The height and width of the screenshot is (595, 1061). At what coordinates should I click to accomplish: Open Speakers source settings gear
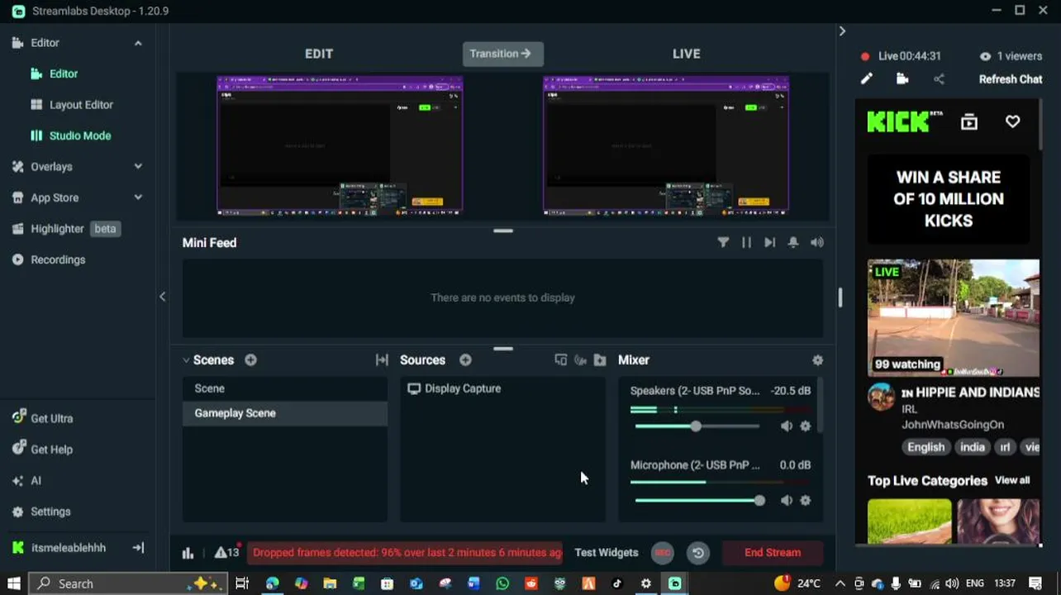pos(806,426)
